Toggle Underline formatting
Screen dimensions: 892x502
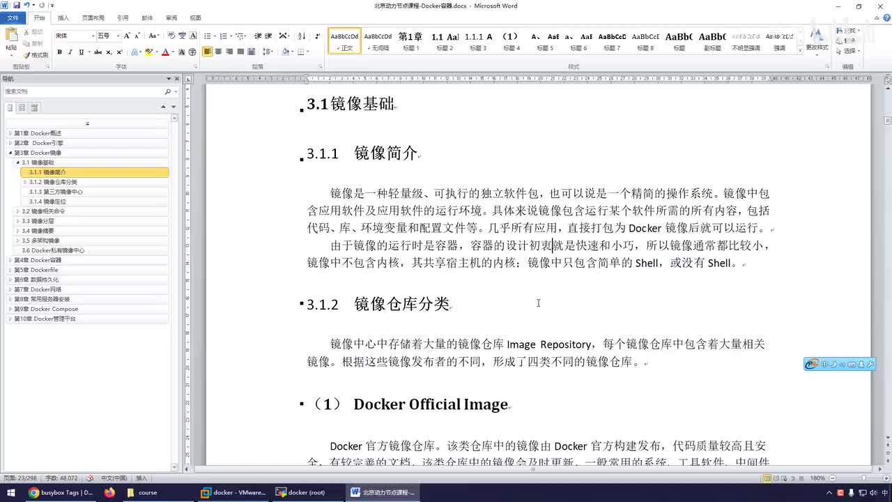click(x=81, y=52)
